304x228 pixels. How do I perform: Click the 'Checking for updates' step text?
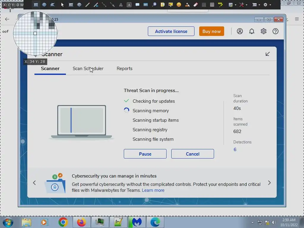click(x=154, y=101)
